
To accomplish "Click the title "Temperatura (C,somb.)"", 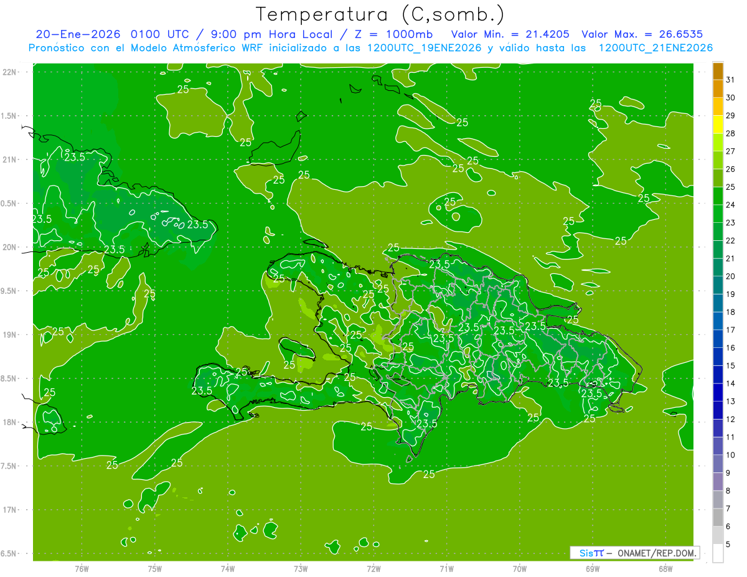I will 379,14.
